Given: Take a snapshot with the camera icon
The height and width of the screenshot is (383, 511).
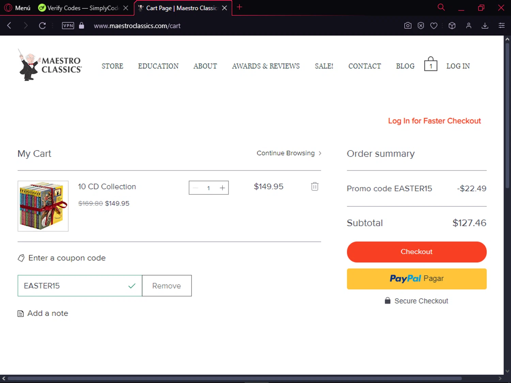Looking at the screenshot, I should [x=408, y=26].
